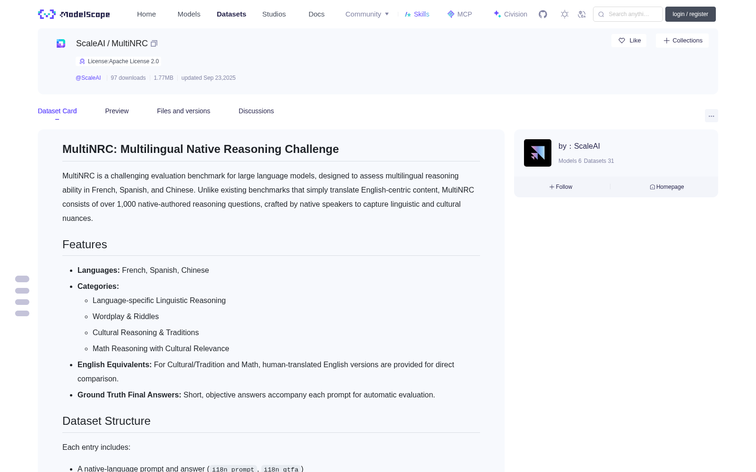
Task: Toggle the light/dark theme sun icon
Action: click(x=565, y=14)
